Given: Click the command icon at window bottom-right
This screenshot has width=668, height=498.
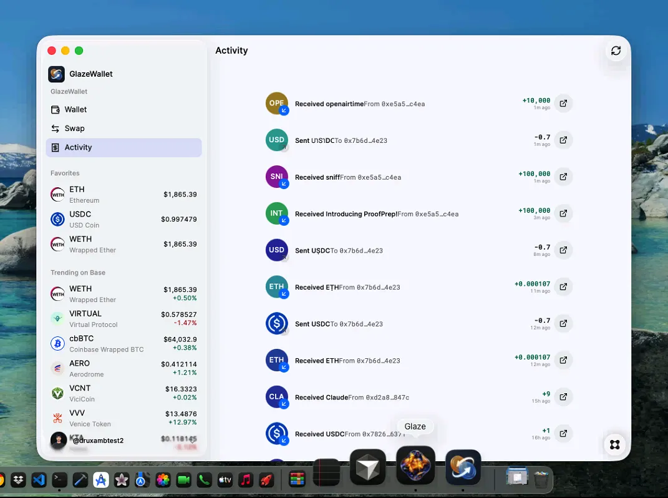Looking at the screenshot, I should tap(614, 445).
